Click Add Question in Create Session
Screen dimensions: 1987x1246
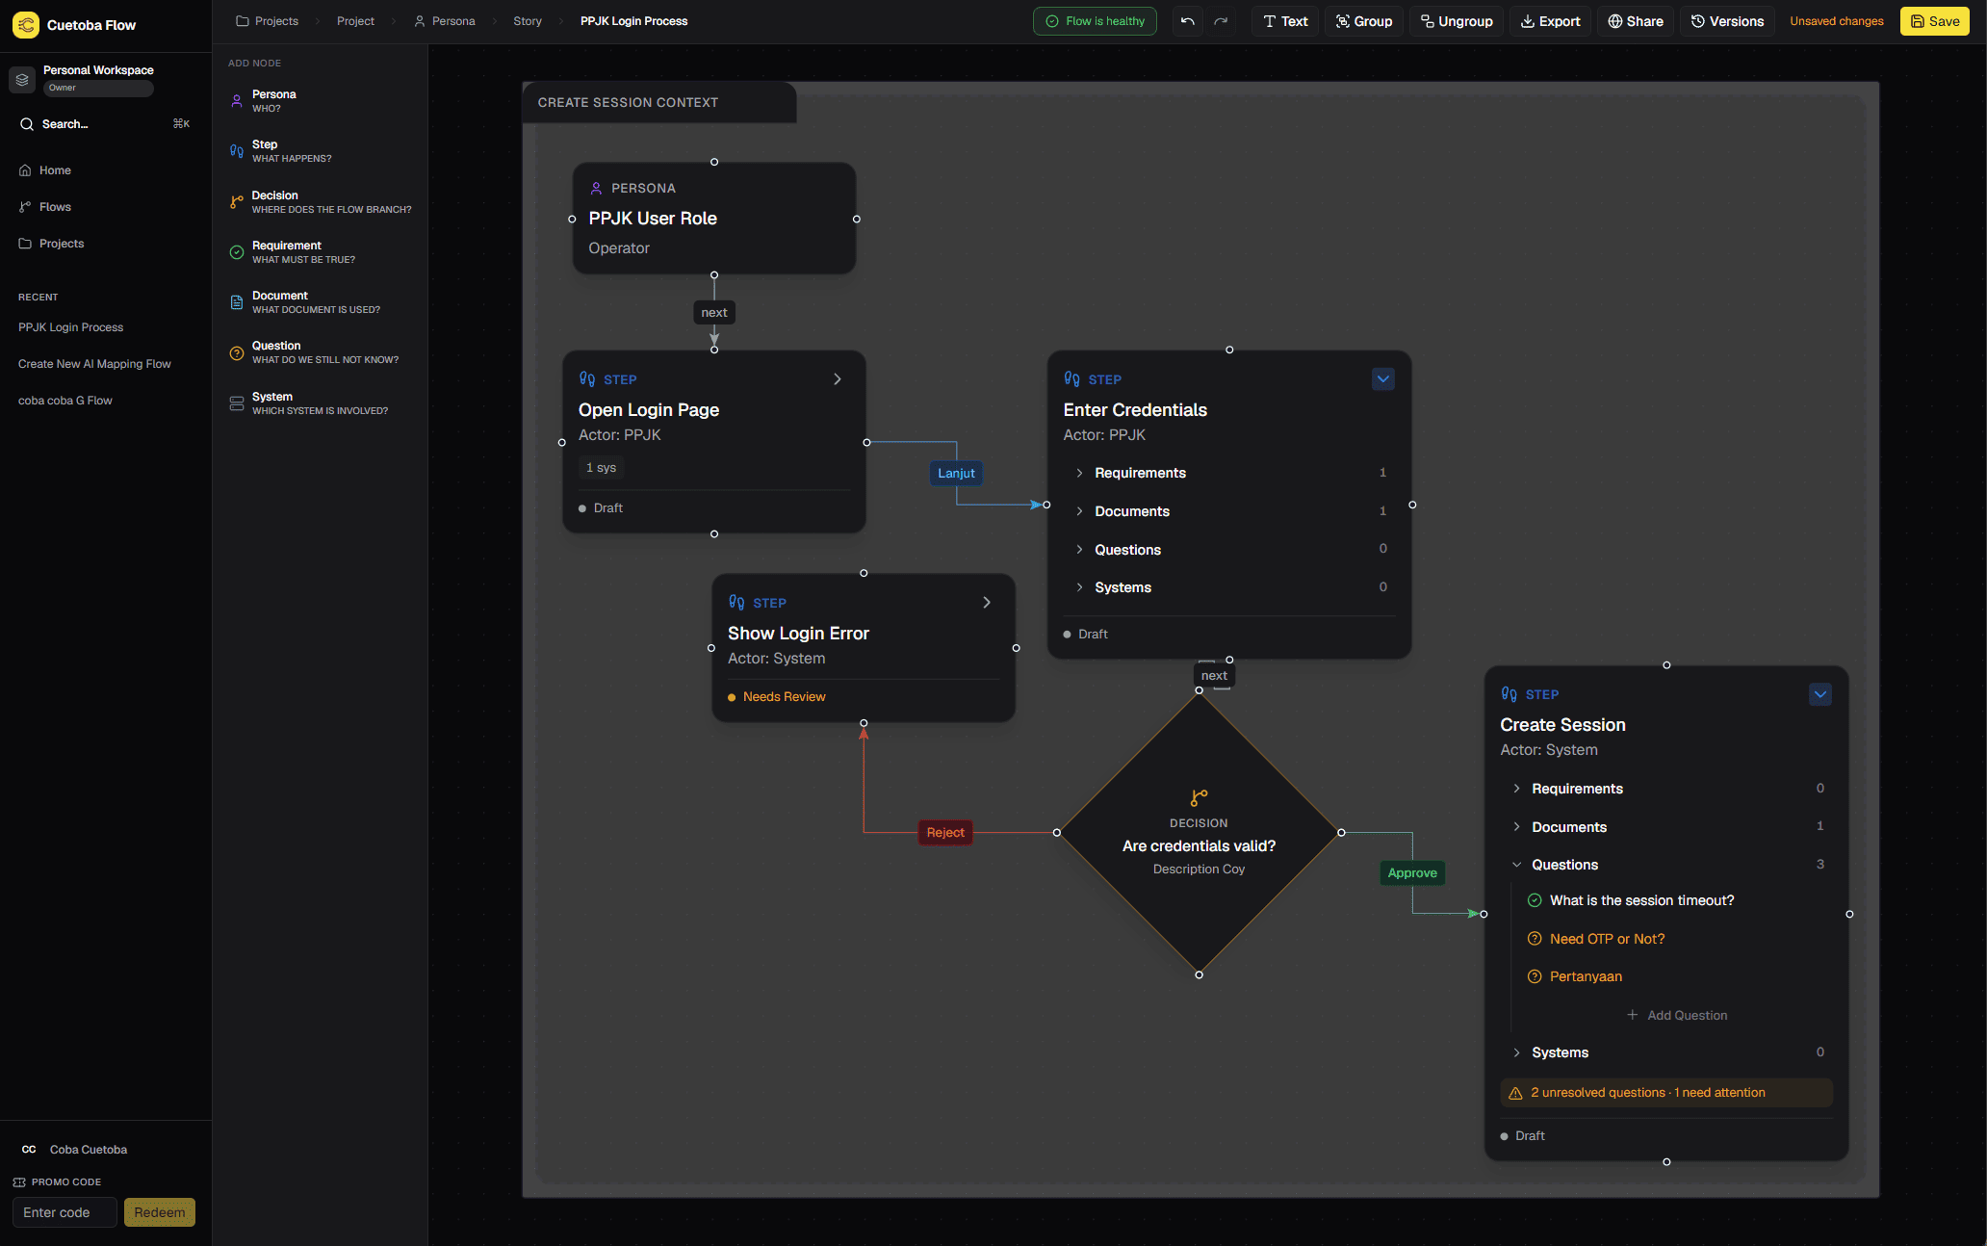click(x=1677, y=1015)
